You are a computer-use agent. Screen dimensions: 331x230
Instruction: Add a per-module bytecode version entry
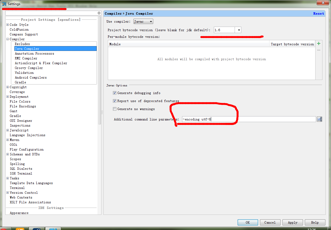[x=318, y=43]
